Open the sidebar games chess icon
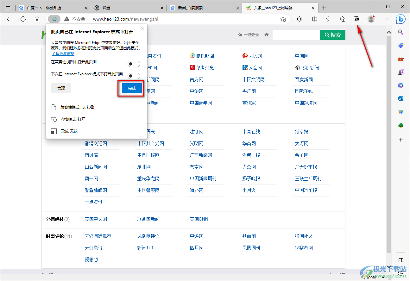Viewport: 410px width, 281px height. 401,72
